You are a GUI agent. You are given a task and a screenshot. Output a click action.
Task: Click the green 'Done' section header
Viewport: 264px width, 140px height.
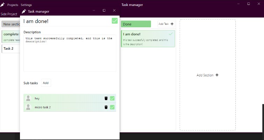[136, 24]
